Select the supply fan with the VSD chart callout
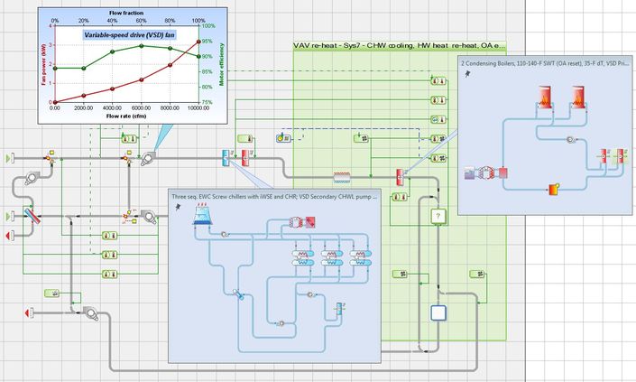The height and width of the screenshot is (382, 636). tap(148, 159)
